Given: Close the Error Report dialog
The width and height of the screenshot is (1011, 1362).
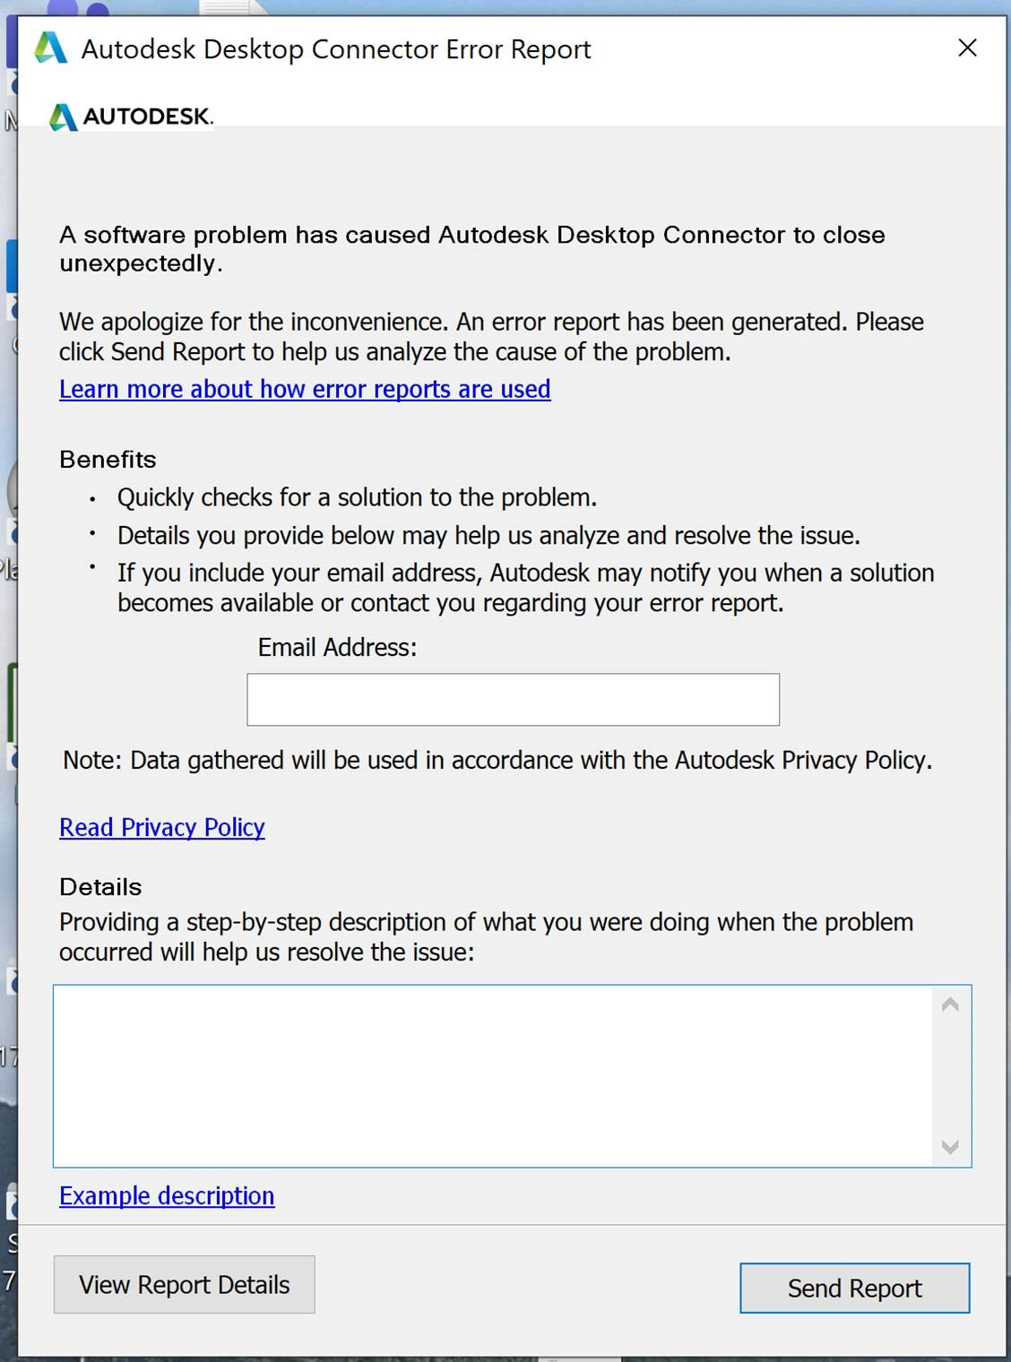Looking at the screenshot, I should click(967, 48).
